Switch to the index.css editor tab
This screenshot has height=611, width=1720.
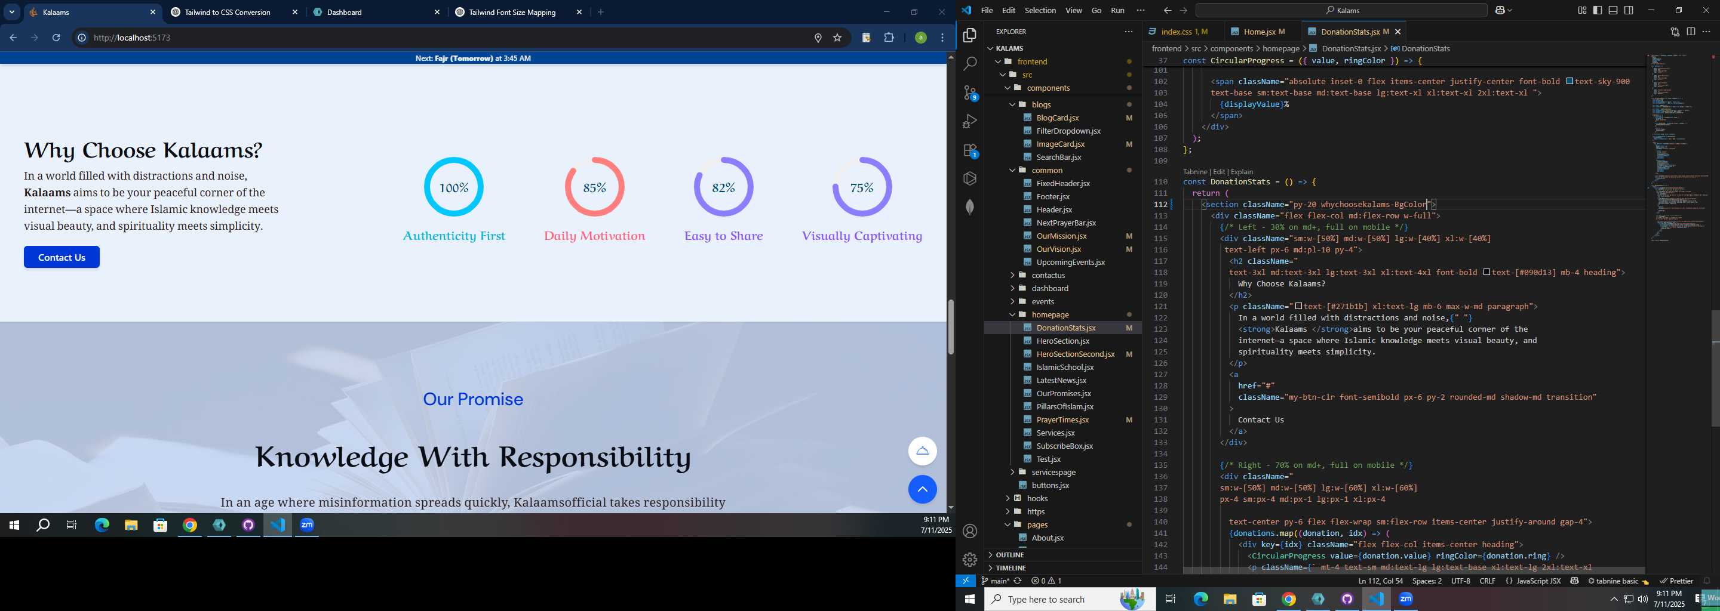[x=1183, y=32]
